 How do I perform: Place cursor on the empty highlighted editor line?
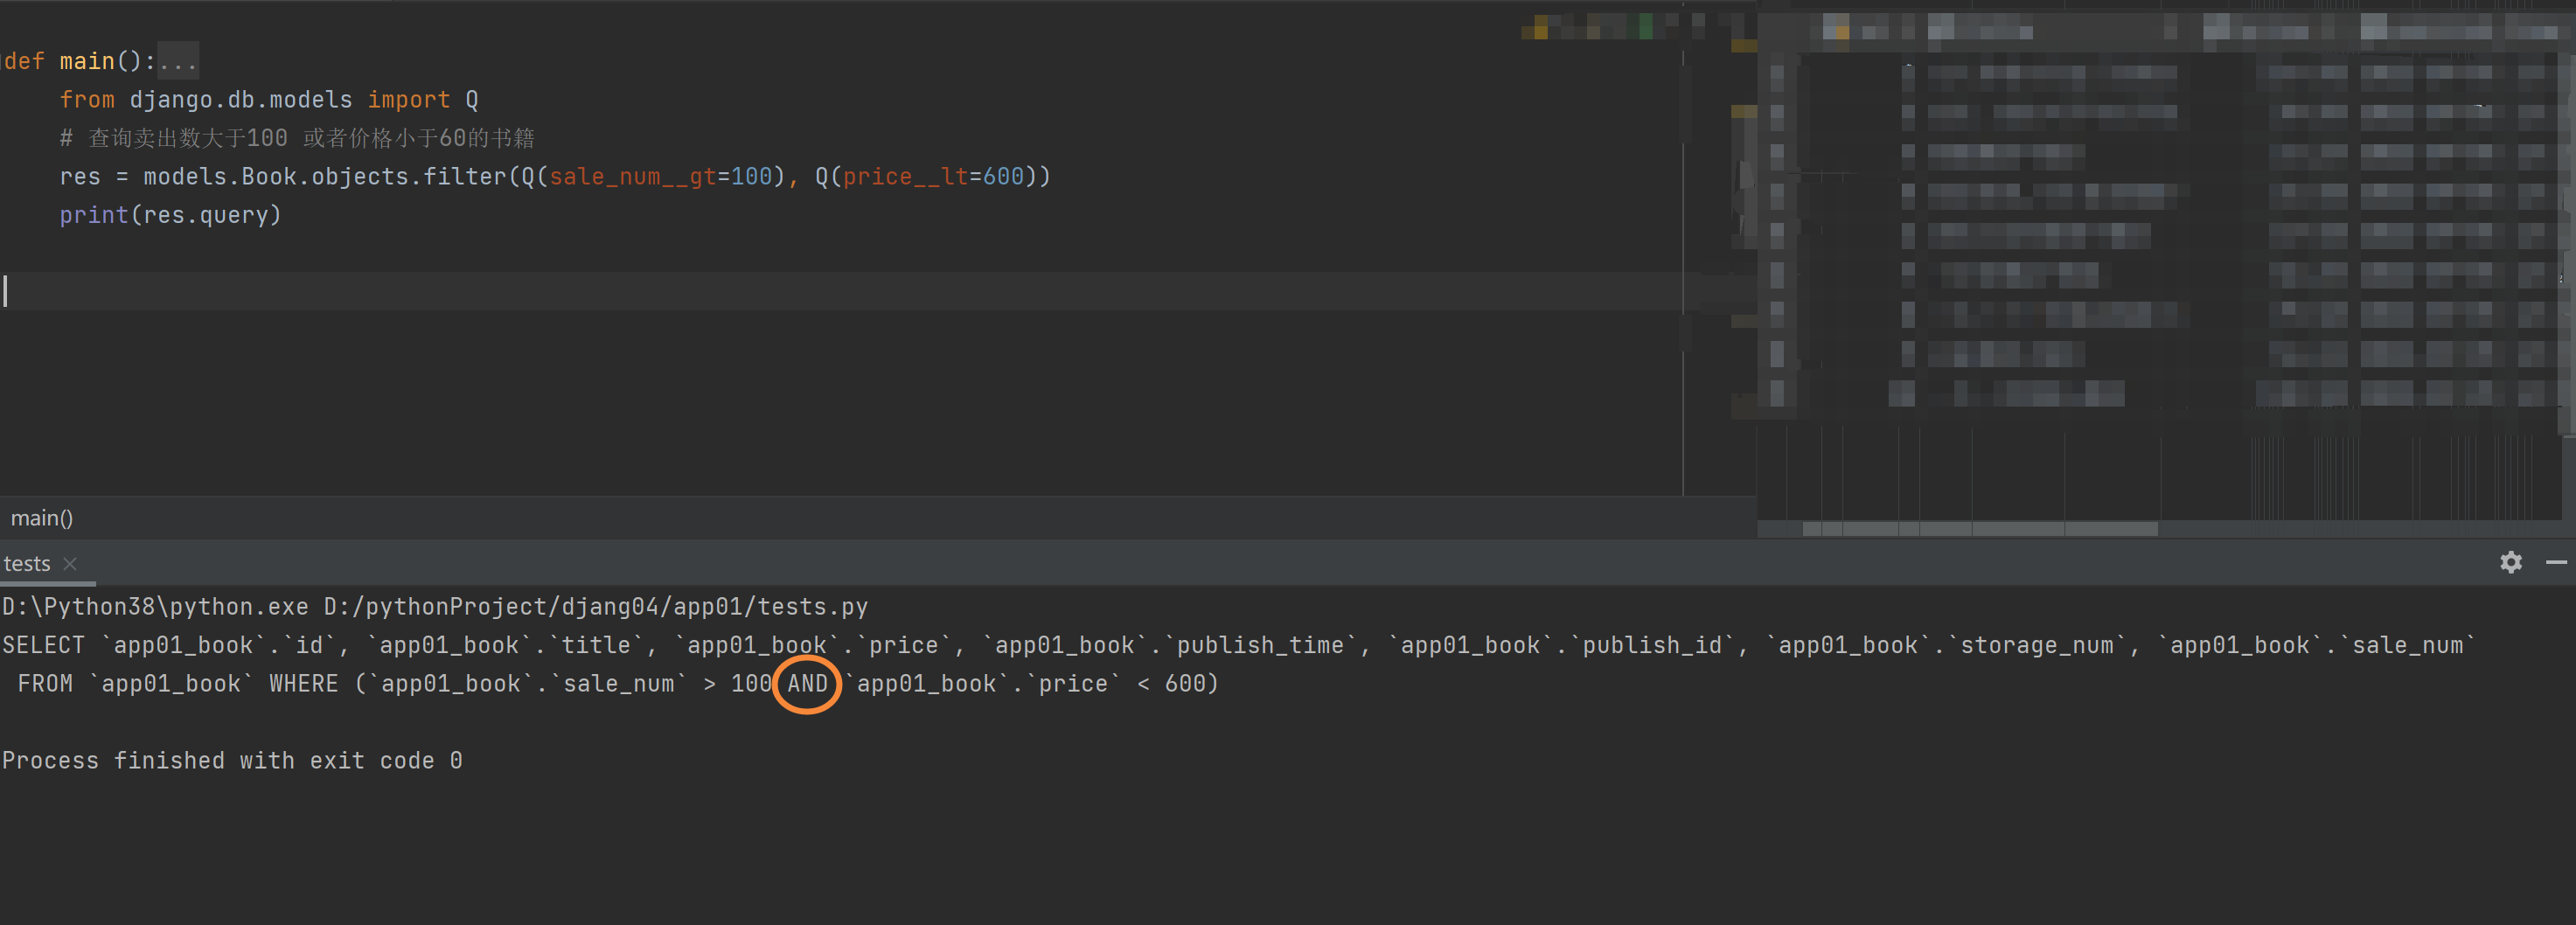coord(840,291)
